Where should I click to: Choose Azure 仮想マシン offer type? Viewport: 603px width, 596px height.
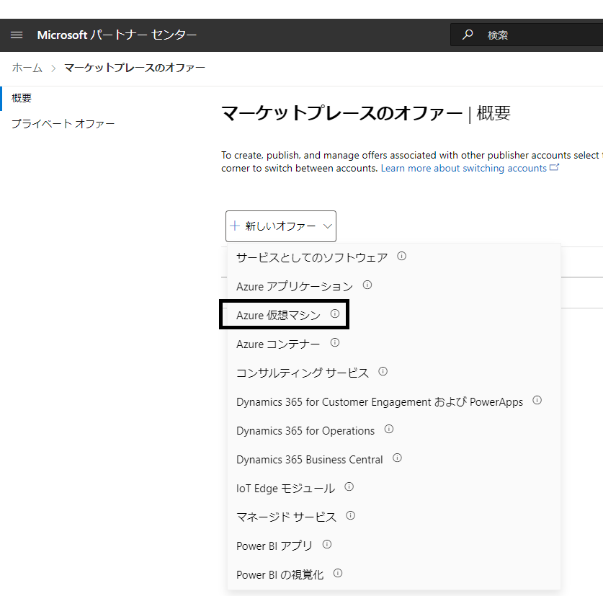(278, 315)
